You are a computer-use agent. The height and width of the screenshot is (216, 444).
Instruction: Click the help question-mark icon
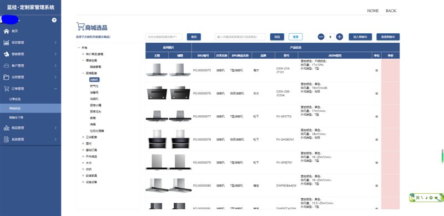[54, 20]
